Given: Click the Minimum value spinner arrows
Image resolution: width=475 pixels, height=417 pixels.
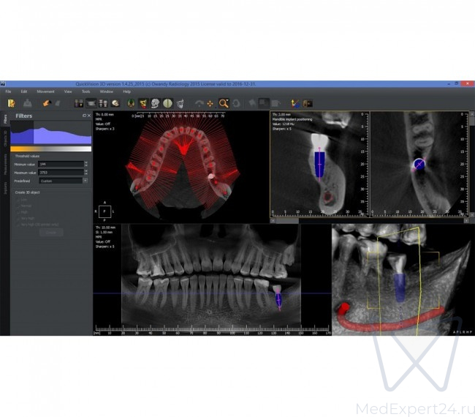Looking at the screenshot, I should point(85,165).
